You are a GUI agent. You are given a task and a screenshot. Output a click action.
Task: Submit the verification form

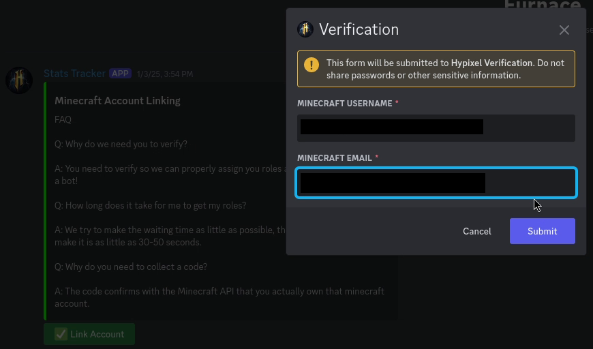(x=542, y=231)
